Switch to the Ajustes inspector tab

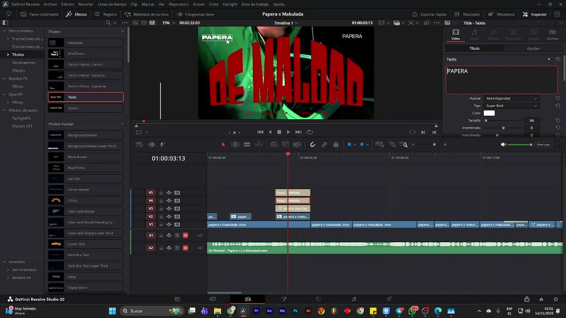tap(533, 49)
